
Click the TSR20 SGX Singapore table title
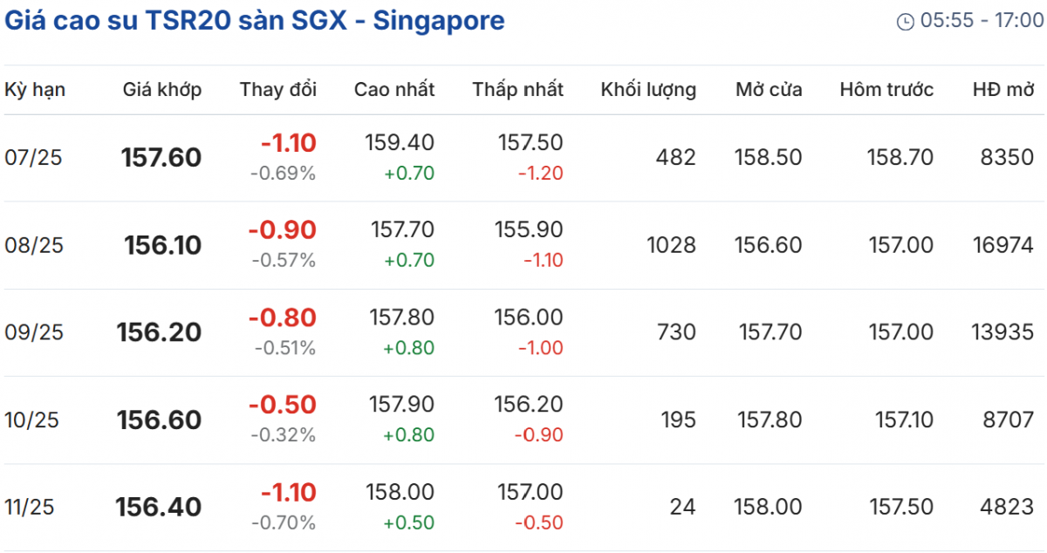(255, 20)
